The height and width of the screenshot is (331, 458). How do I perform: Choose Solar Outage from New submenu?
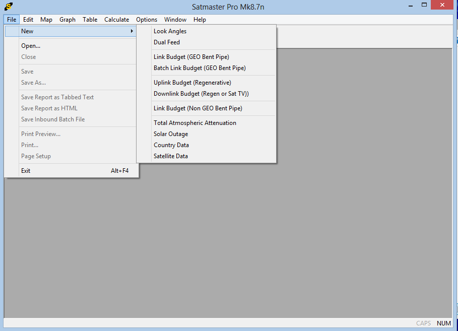coord(206,134)
